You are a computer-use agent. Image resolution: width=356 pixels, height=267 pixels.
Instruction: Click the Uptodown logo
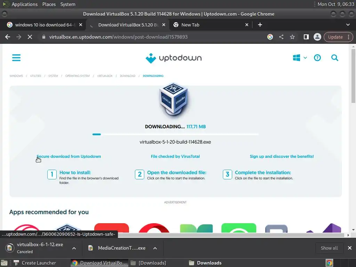(174, 58)
